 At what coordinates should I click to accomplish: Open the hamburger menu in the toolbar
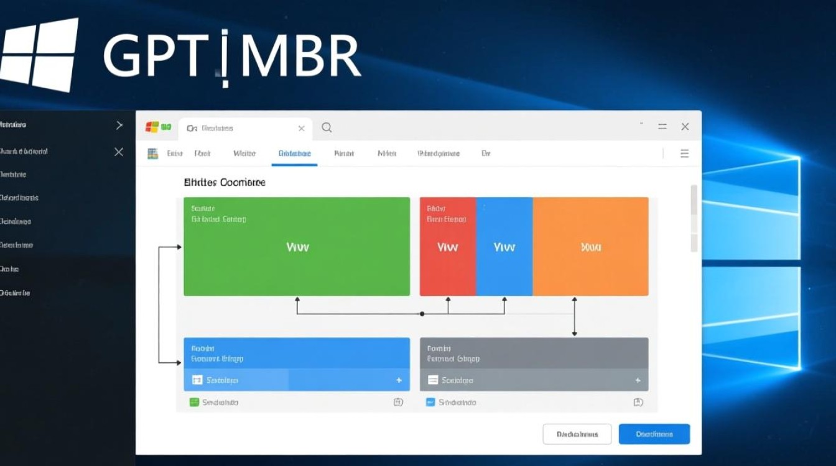(x=684, y=153)
